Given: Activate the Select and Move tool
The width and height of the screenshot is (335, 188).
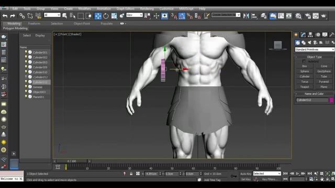Looking at the screenshot, I should [98, 16].
